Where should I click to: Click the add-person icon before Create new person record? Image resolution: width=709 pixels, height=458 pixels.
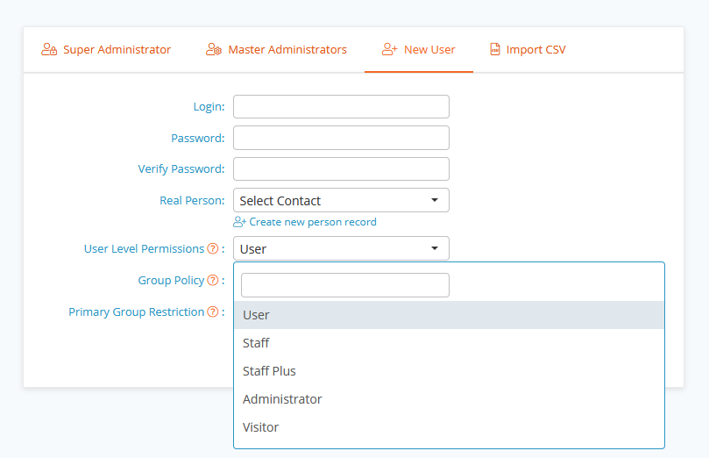tap(239, 222)
